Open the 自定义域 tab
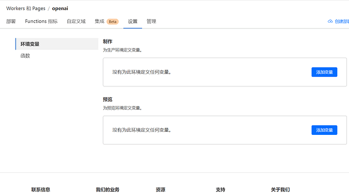349x194 pixels. tap(76, 21)
